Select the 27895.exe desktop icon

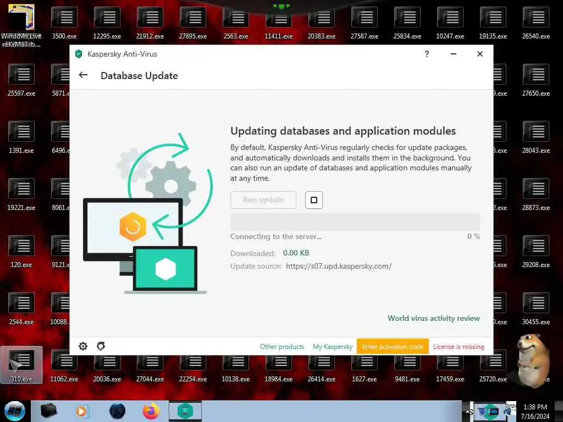193,24
